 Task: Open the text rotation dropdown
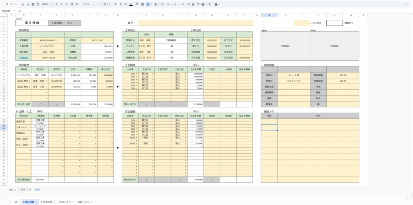pos(176,4)
